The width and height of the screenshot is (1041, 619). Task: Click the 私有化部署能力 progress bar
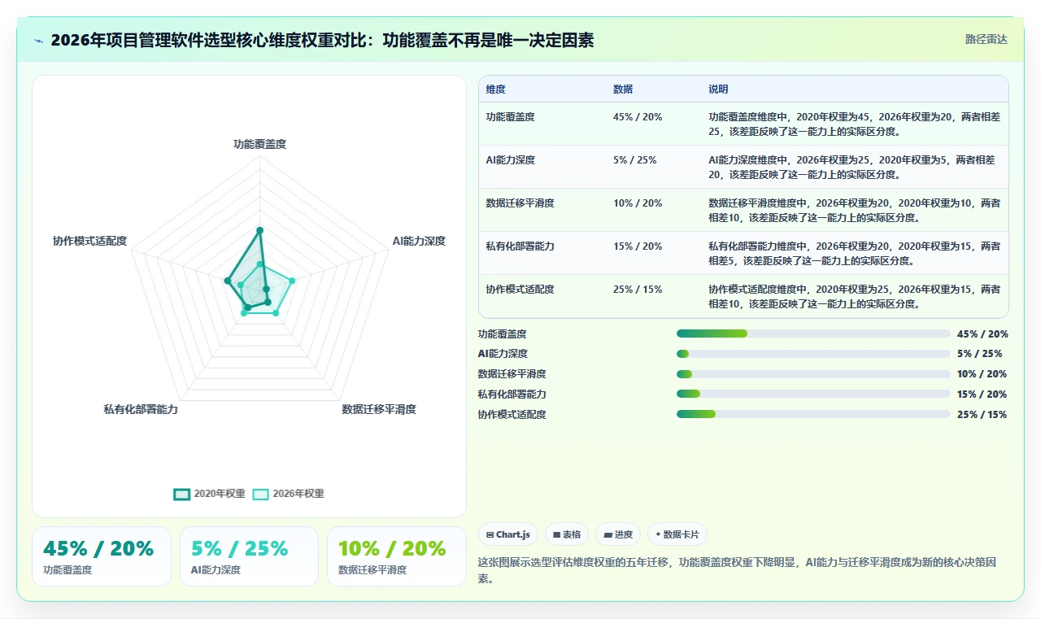[x=813, y=394]
